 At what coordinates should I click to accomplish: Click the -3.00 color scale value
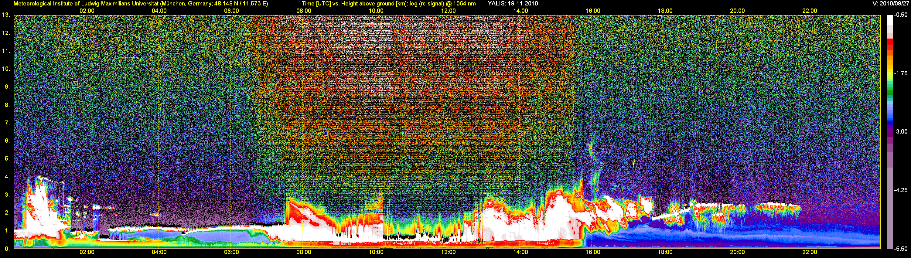901,131
